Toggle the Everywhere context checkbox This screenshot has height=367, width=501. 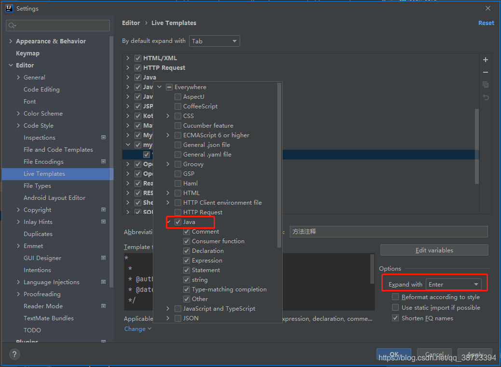point(169,87)
